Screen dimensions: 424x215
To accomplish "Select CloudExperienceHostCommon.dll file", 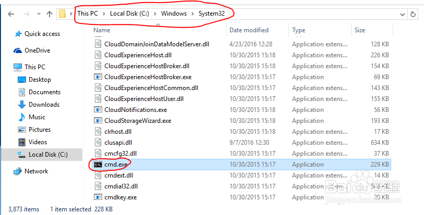I will tap(151, 87).
